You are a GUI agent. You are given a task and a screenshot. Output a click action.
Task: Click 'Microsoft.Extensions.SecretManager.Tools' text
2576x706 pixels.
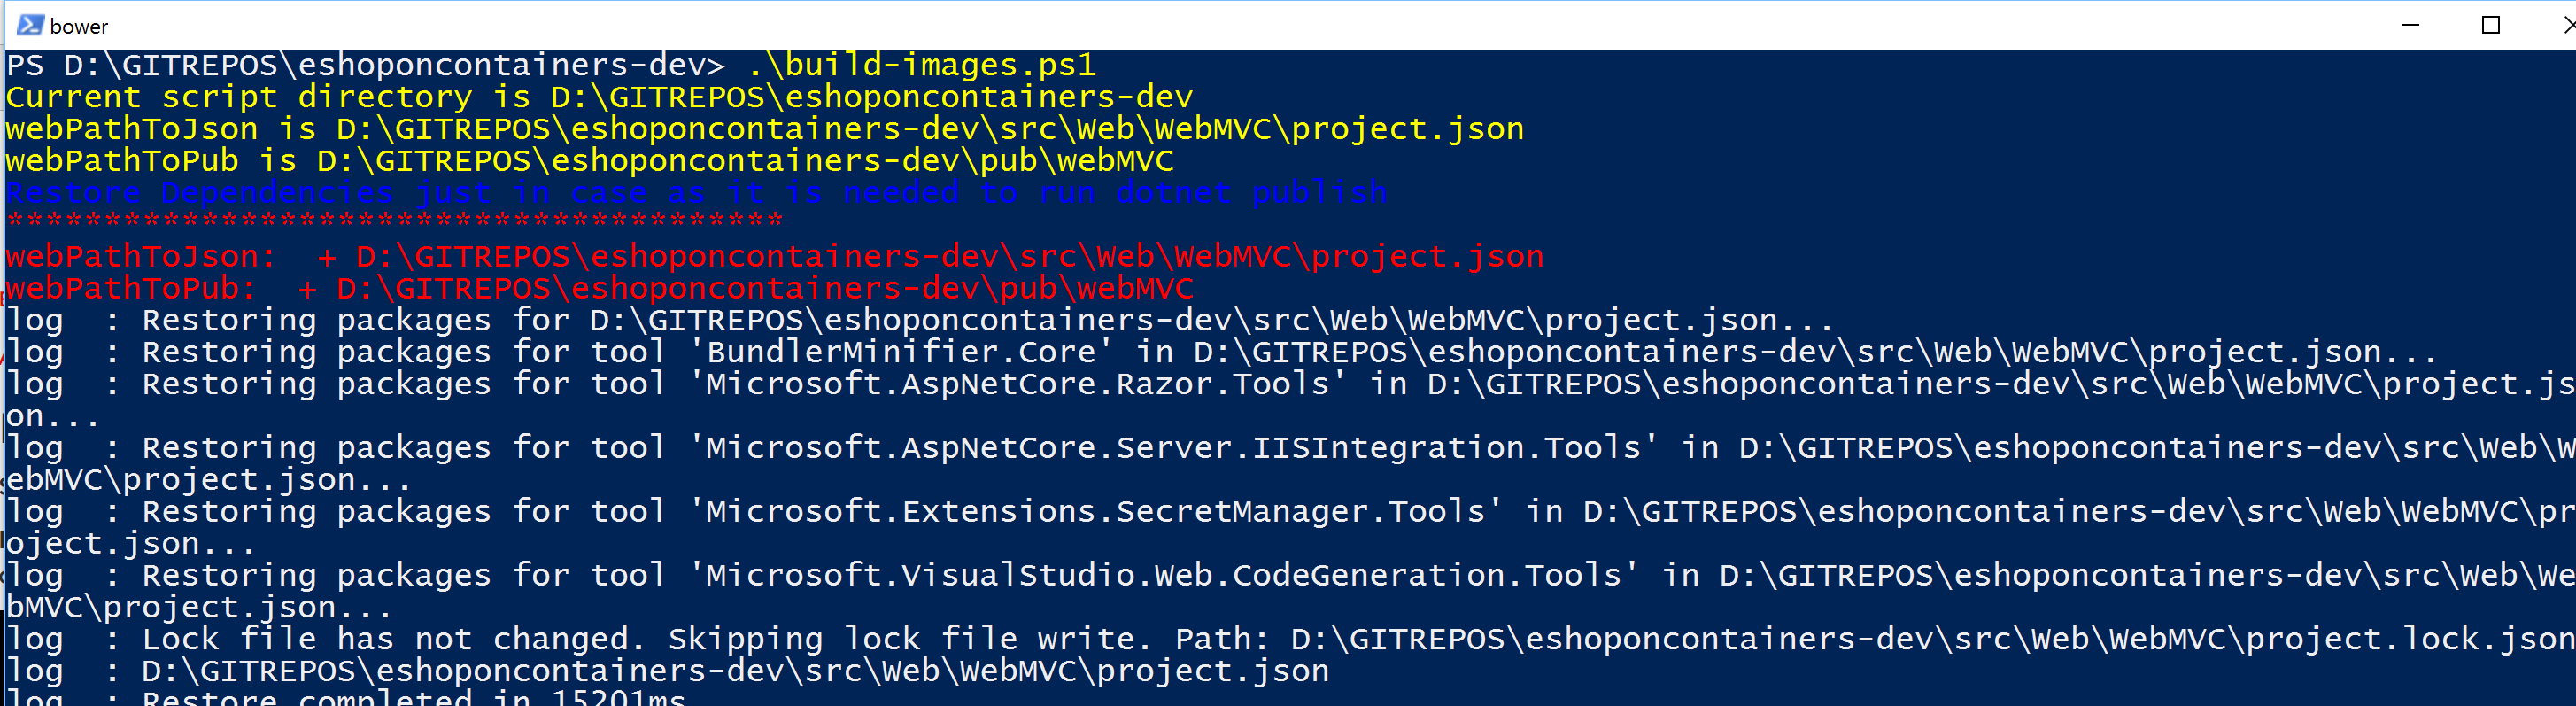pos(1095,512)
